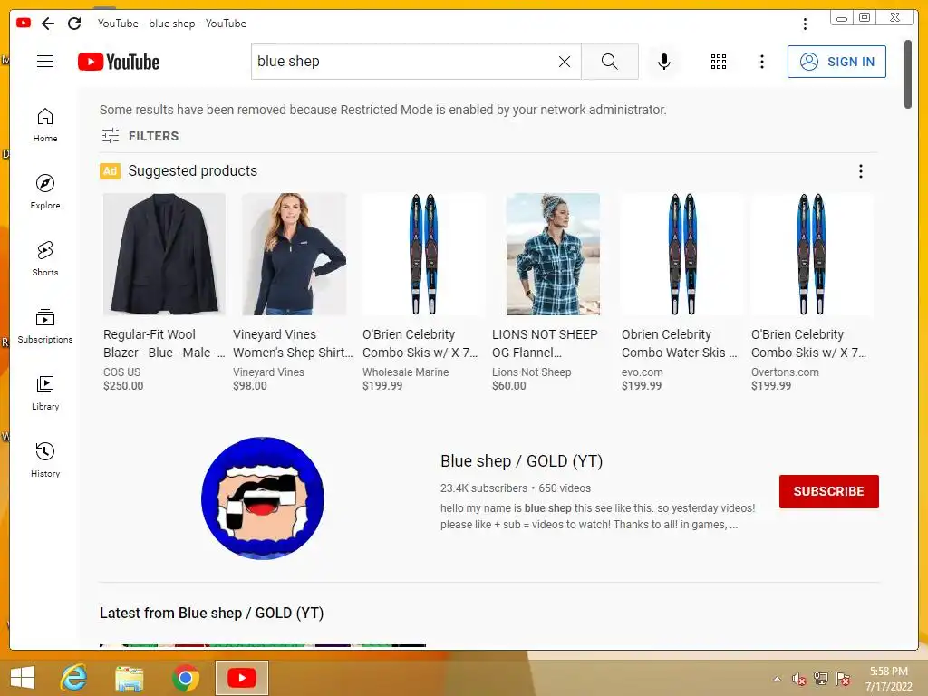Viewport: 928px width, 696px height.
Task: Click $98.00 price text
Action: pos(250,386)
